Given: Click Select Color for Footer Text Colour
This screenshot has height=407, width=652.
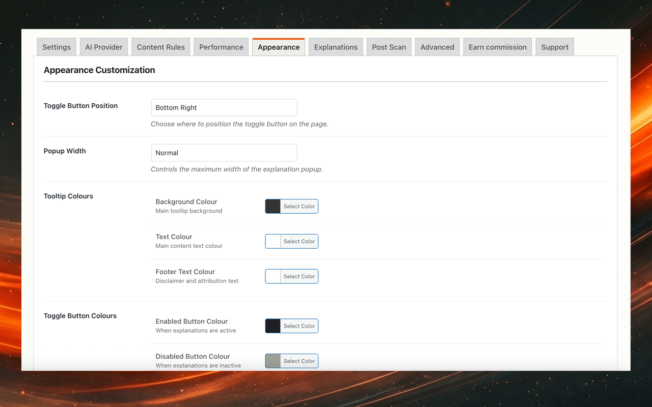Looking at the screenshot, I should tap(299, 276).
